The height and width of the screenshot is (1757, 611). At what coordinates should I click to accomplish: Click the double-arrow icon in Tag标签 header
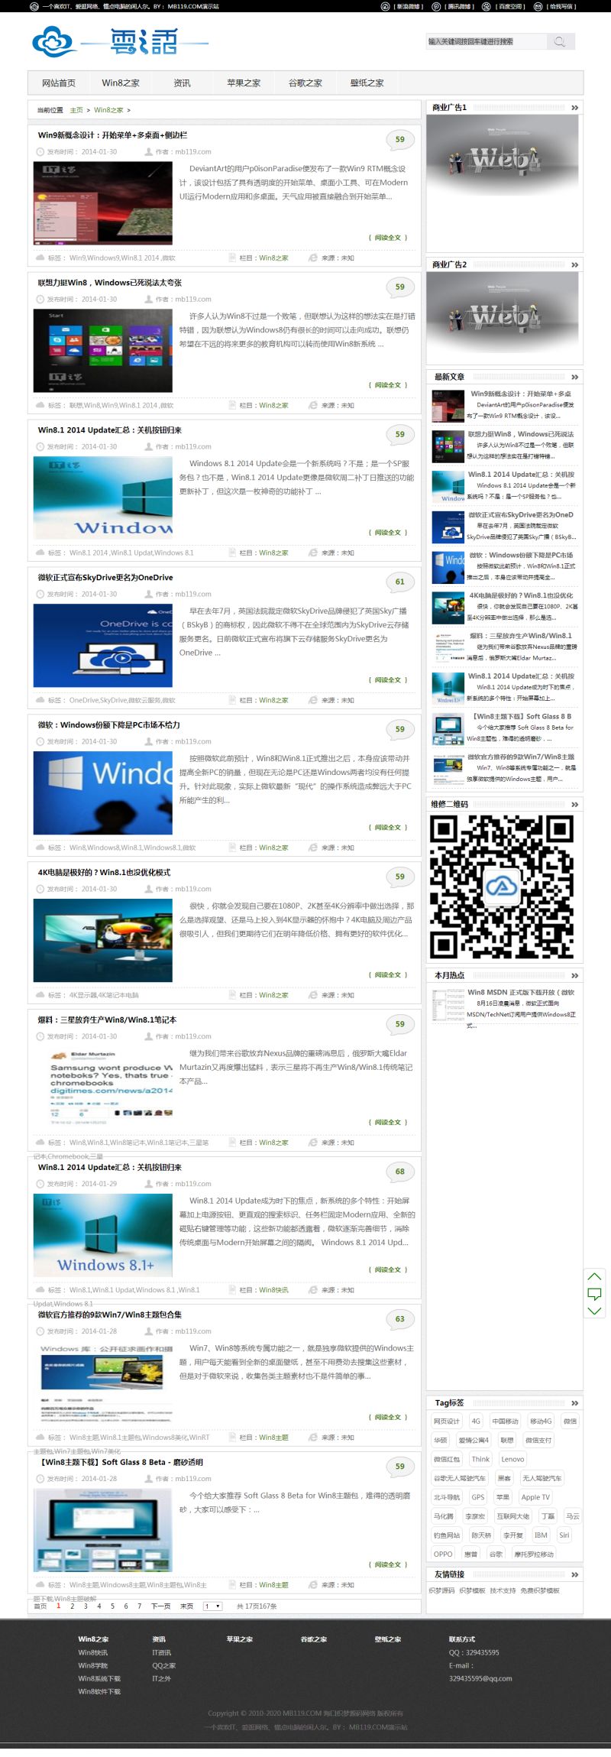click(x=574, y=1403)
